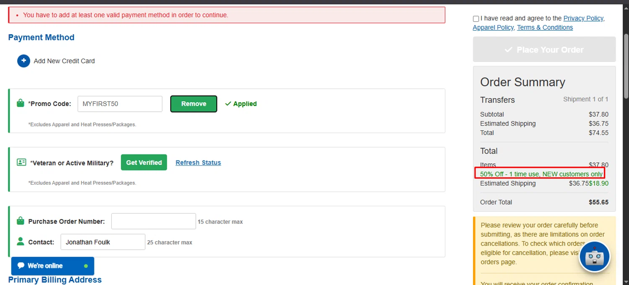Focus the Promo Code input field
The height and width of the screenshot is (285, 629).
(x=120, y=104)
